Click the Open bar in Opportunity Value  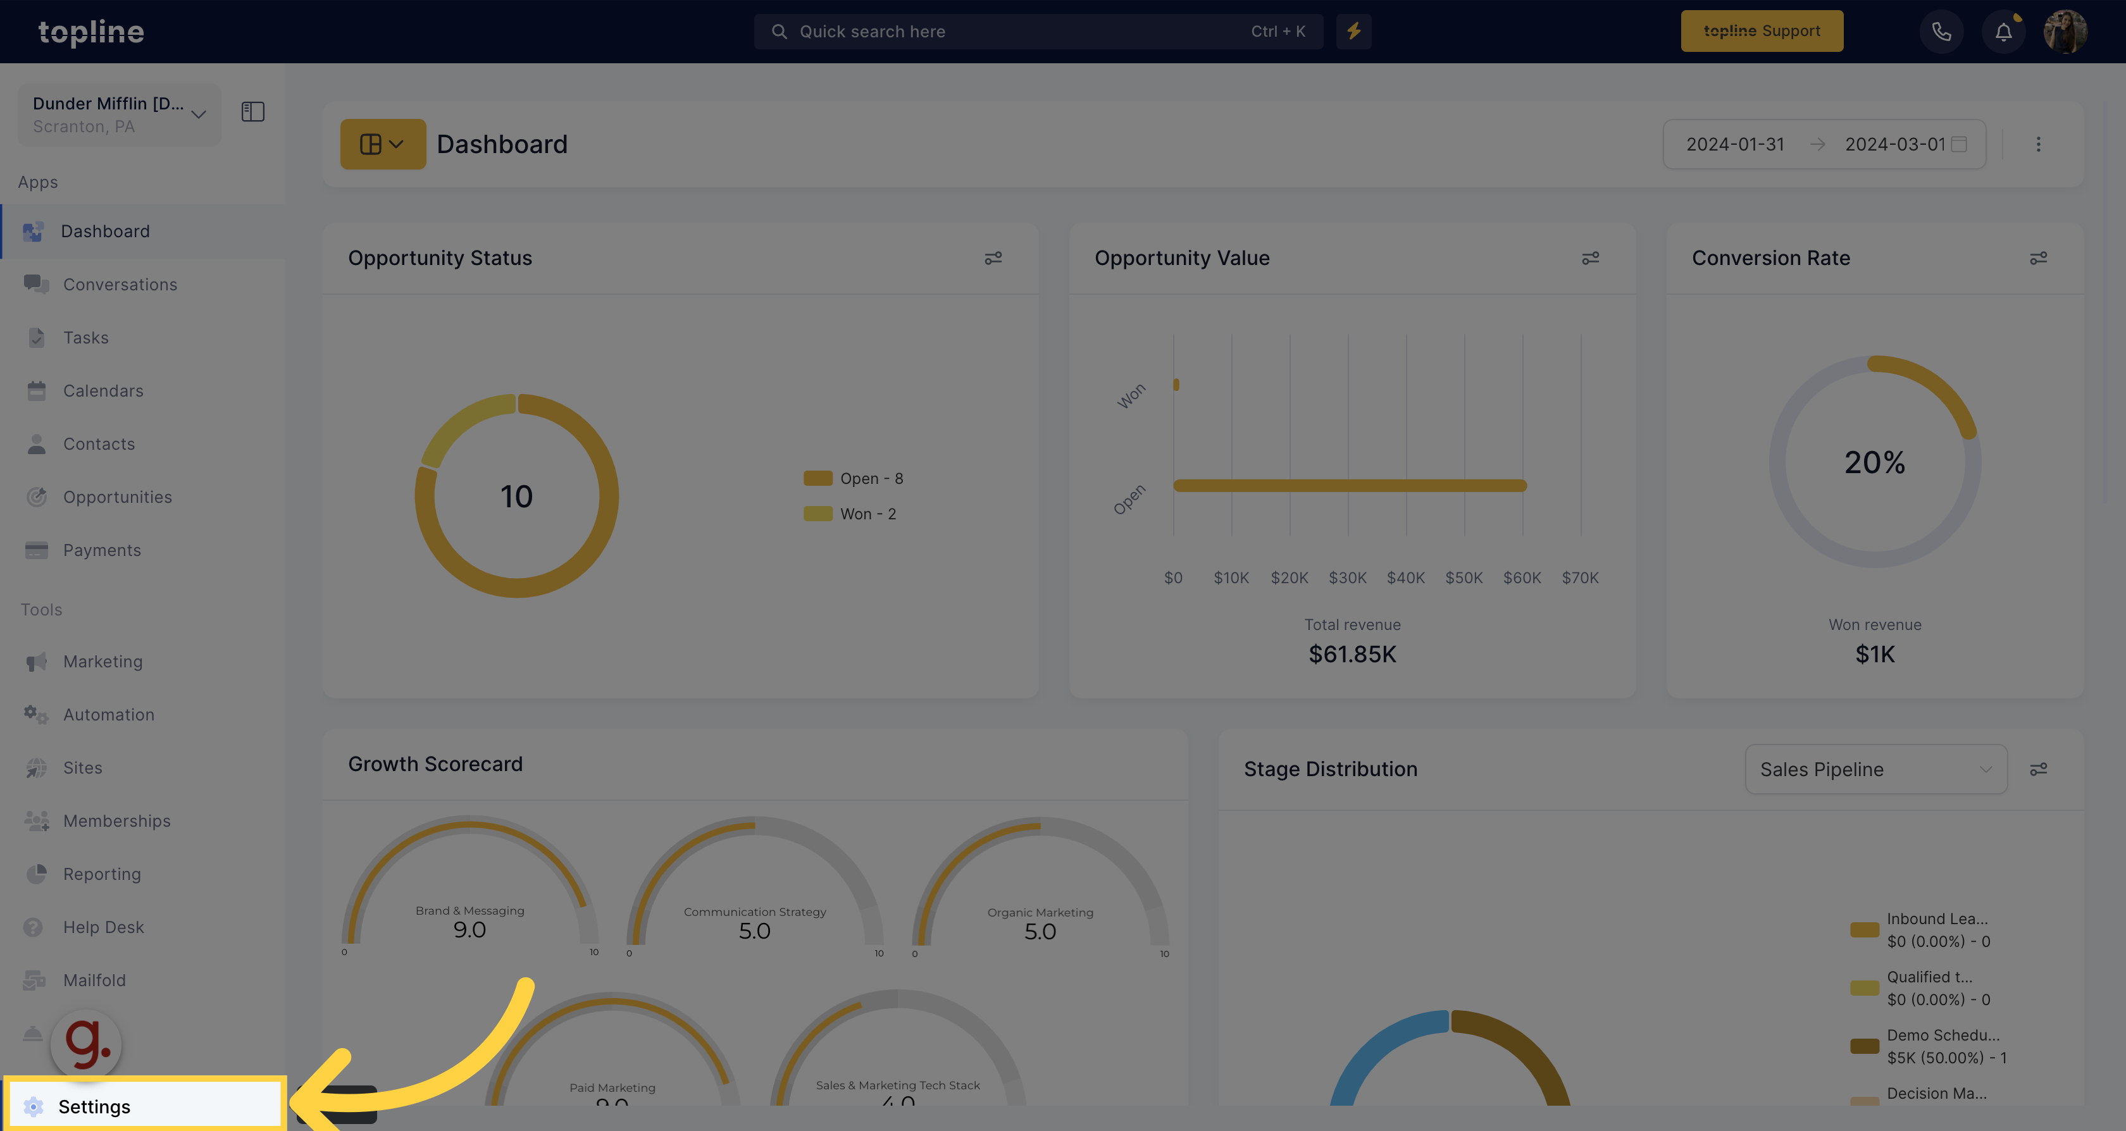pos(1350,486)
